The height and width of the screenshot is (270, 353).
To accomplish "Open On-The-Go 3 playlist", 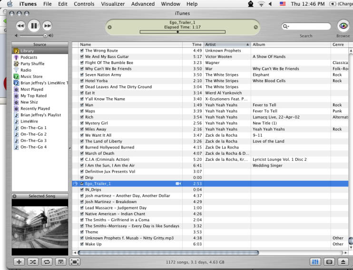I will pos(40,140).
